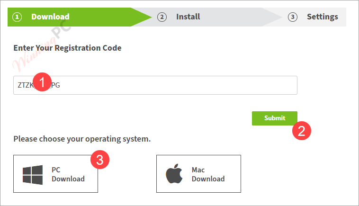Click the 'Please choose your operating system' text
This screenshot has width=359, height=206.
(x=82, y=139)
